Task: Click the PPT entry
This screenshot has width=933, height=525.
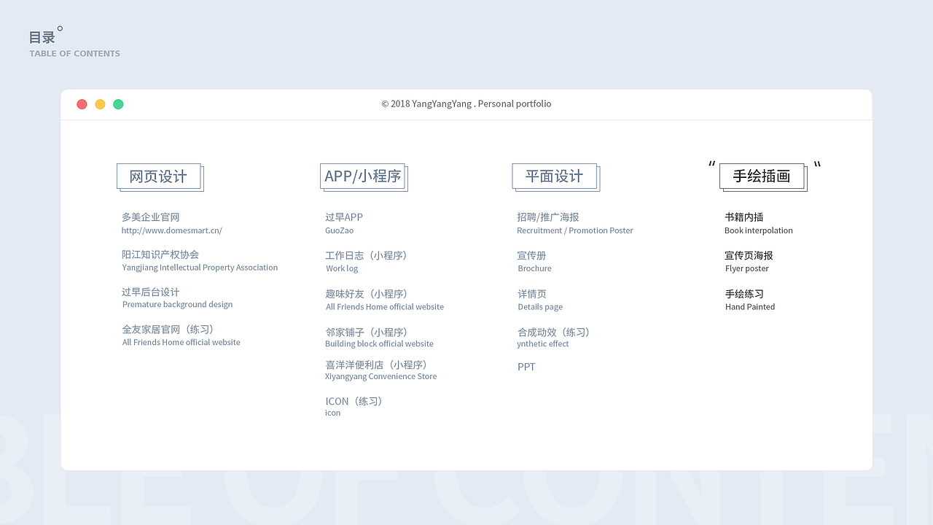Action: (526, 366)
